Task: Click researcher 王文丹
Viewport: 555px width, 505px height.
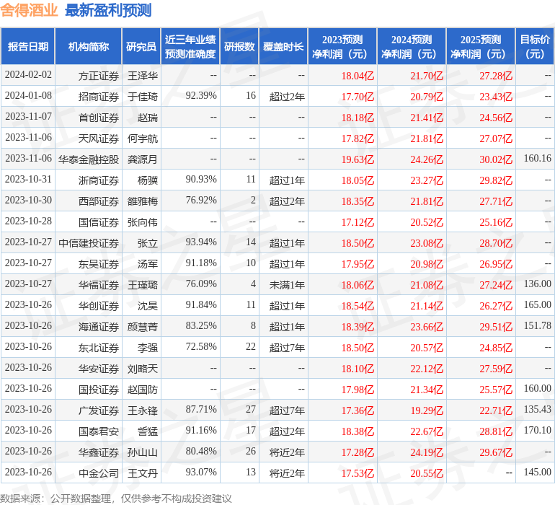Action: [x=143, y=473]
